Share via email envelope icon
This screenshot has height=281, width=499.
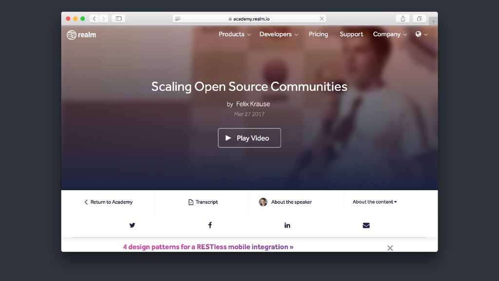(366, 225)
